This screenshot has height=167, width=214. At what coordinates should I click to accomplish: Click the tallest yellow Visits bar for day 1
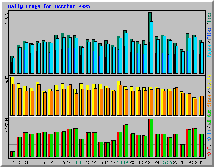click(x=12, y=96)
